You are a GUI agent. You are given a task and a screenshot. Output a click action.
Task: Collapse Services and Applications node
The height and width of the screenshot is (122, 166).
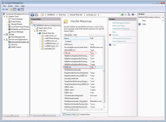coord(4,40)
